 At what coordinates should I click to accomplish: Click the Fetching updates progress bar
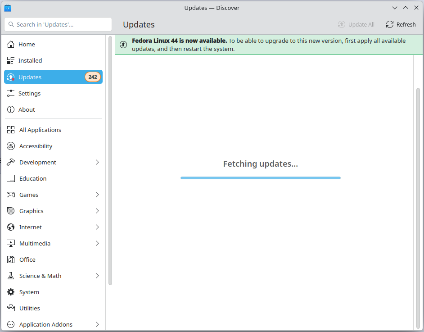[x=261, y=178]
